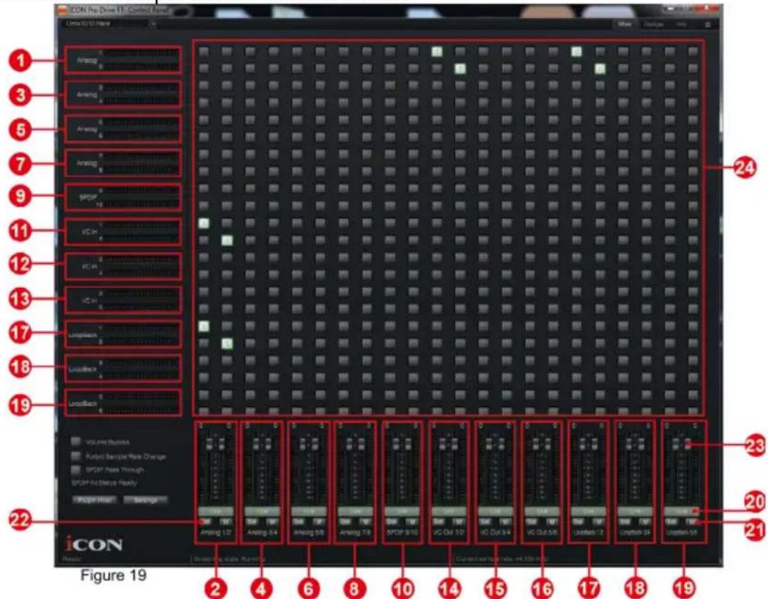Image resolution: width=768 pixels, height=599 pixels.
Task: Switch to the Info tab
Action: (x=681, y=24)
